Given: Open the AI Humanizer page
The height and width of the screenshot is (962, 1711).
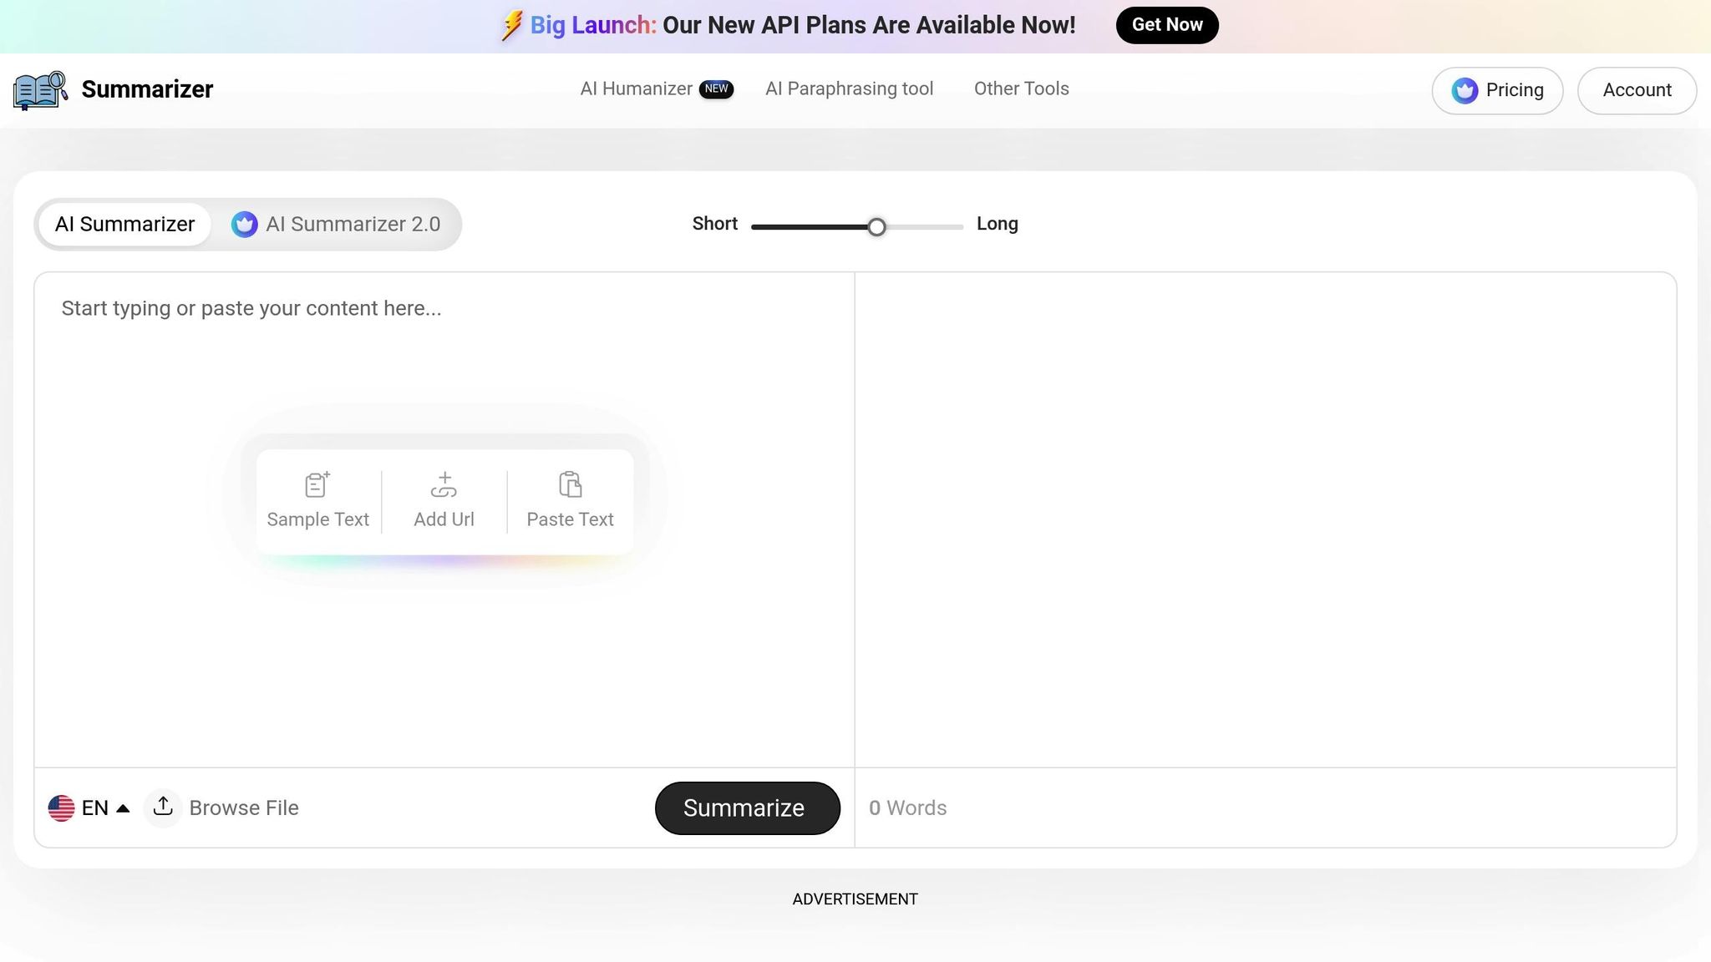Looking at the screenshot, I should [x=636, y=89].
